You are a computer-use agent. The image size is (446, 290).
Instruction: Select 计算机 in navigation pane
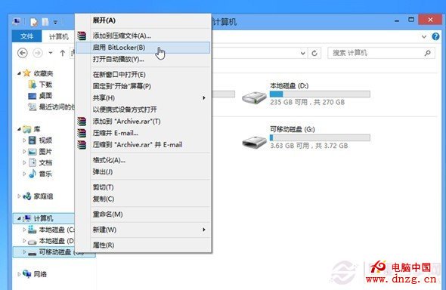pos(43,218)
